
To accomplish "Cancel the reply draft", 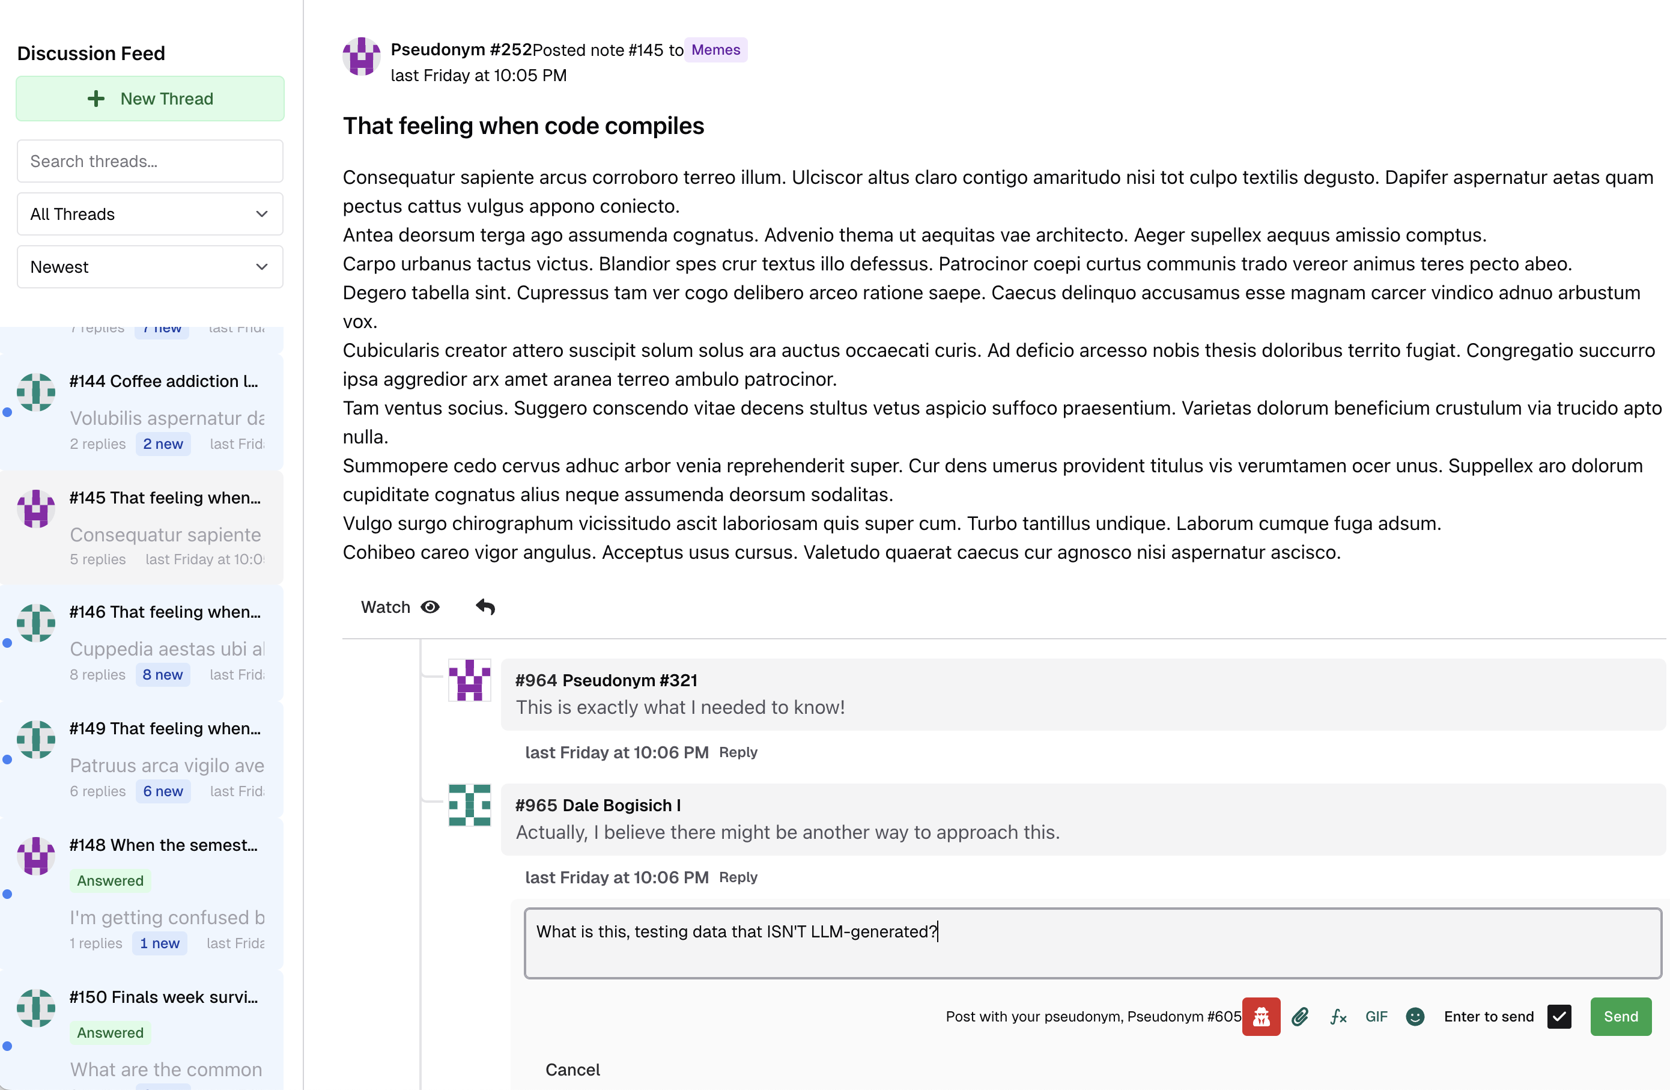I will coord(572,1069).
